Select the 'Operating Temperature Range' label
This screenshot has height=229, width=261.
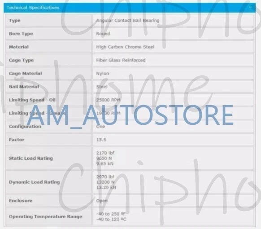pos(46,216)
